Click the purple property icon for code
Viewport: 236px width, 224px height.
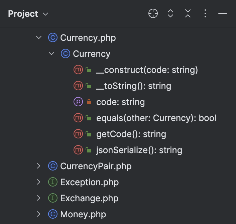coord(78,102)
